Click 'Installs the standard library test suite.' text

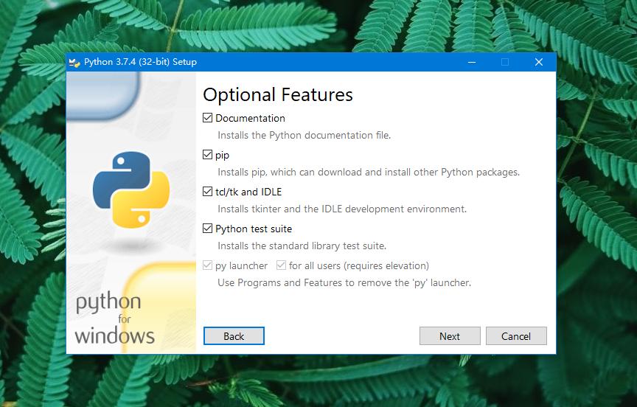[x=302, y=246]
